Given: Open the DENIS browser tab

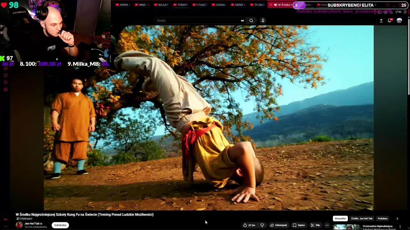Looking at the screenshot, I should (238, 5).
